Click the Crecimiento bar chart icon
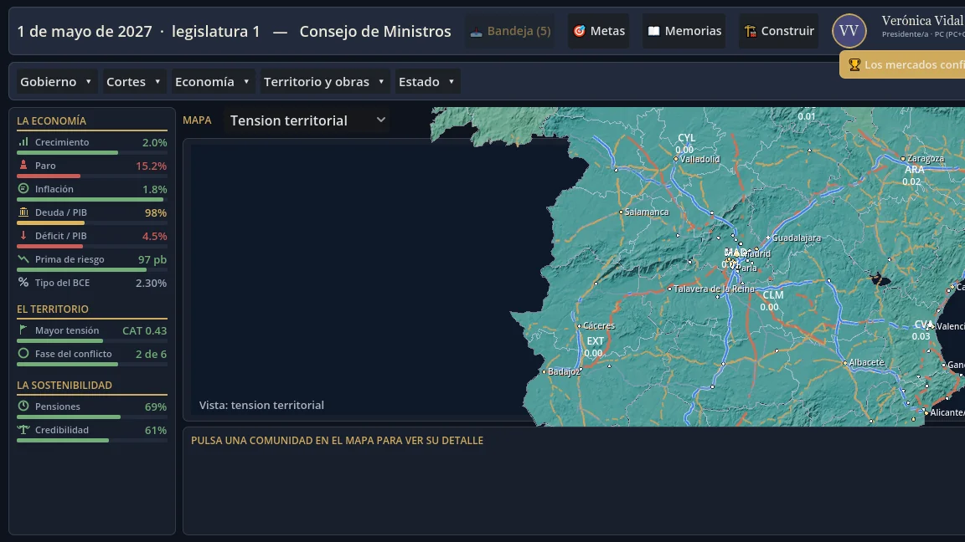Screen dimensions: 965x542 (x=23, y=142)
